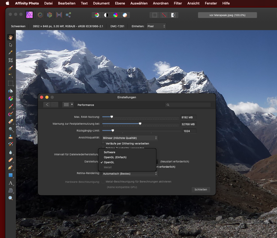The height and width of the screenshot is (238, 277).
Task: Adjust the Festplattennutzung warning slider
Action: click(x=140, y=124)
